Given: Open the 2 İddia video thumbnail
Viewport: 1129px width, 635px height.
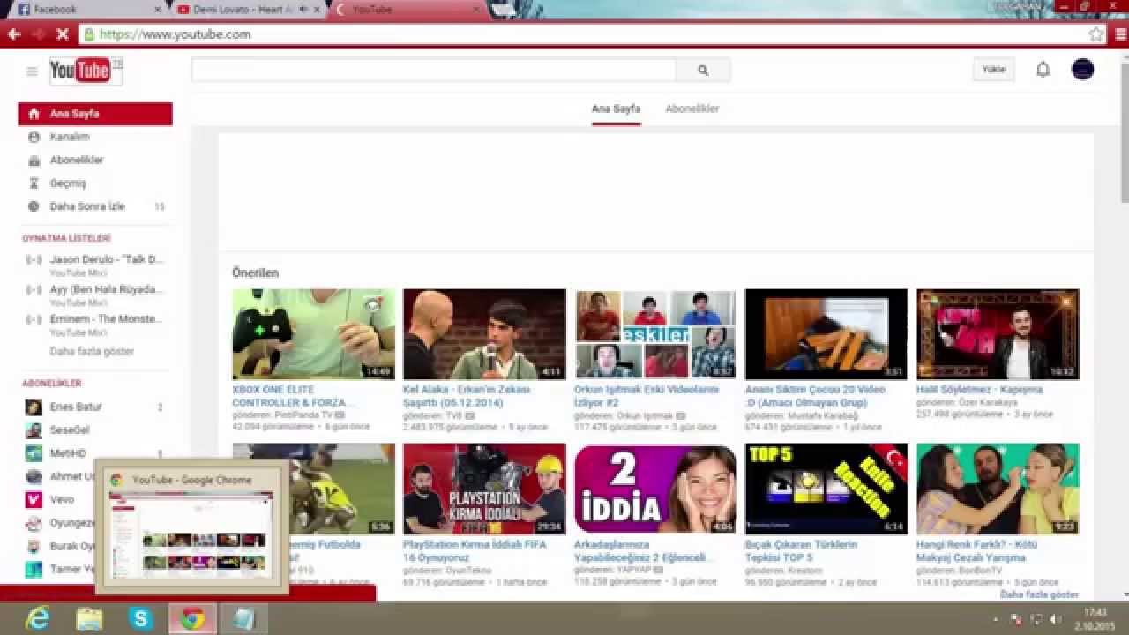Looking at the screenshot, I should [655, 489].
